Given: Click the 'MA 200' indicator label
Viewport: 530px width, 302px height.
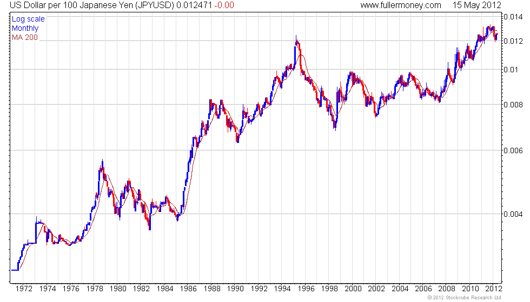Looking at the screenshot, I should click(x=25, y=37).
